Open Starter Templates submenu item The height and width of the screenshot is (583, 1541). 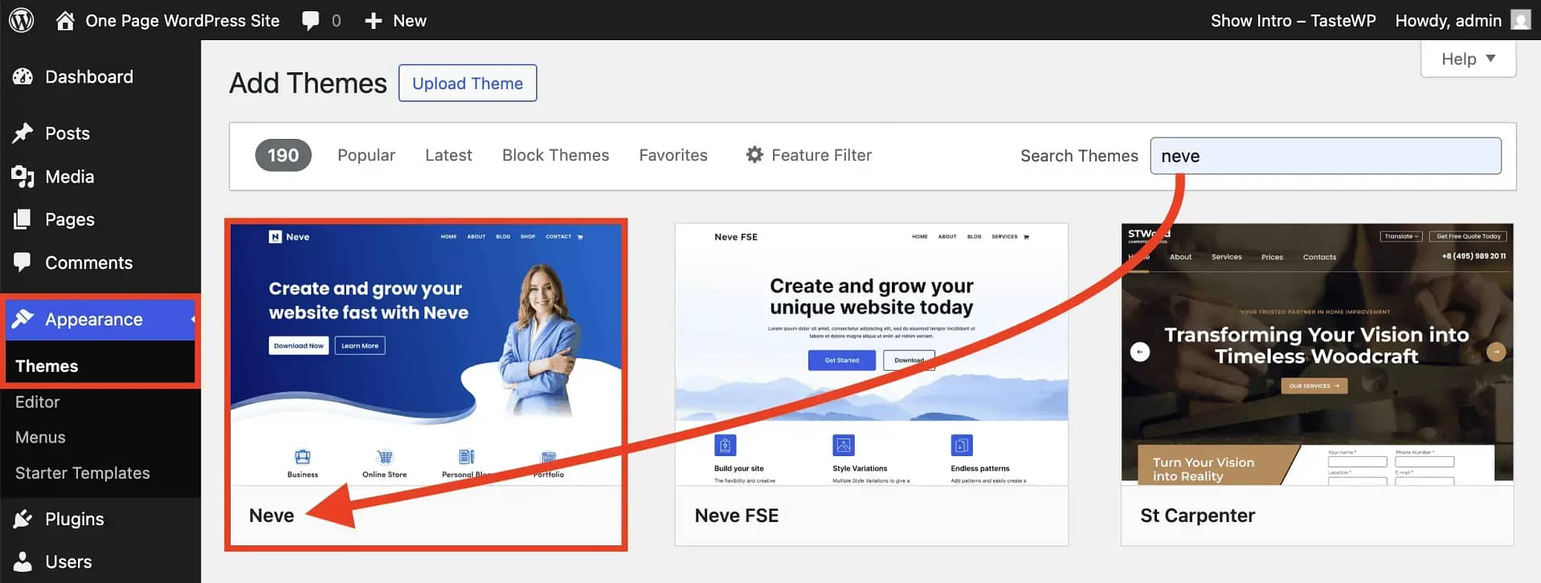click(x=83, y=473)
